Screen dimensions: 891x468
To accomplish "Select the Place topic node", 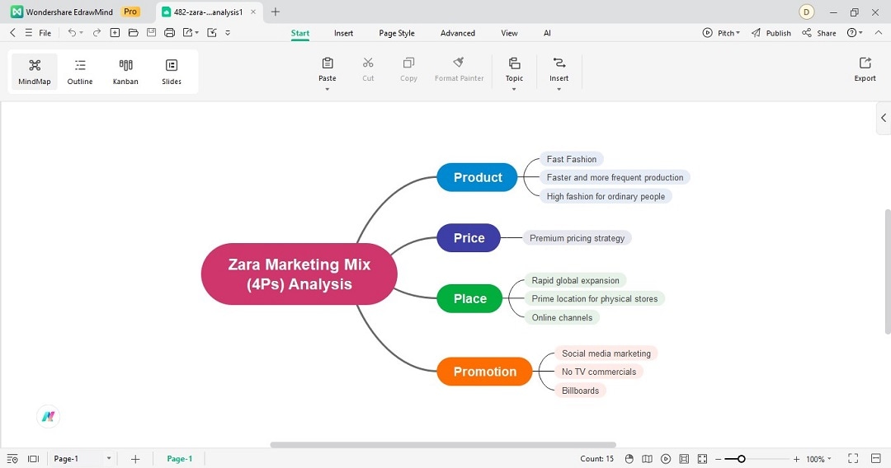I will 470,299.
